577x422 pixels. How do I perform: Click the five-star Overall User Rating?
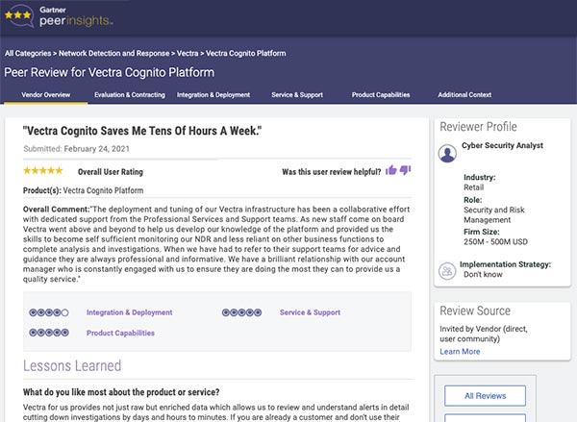click(43, 170)
